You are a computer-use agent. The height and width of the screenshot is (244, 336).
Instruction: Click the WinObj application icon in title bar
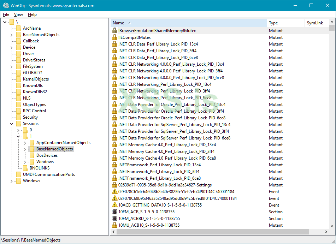pyautogui.click(x=6, y=5)
